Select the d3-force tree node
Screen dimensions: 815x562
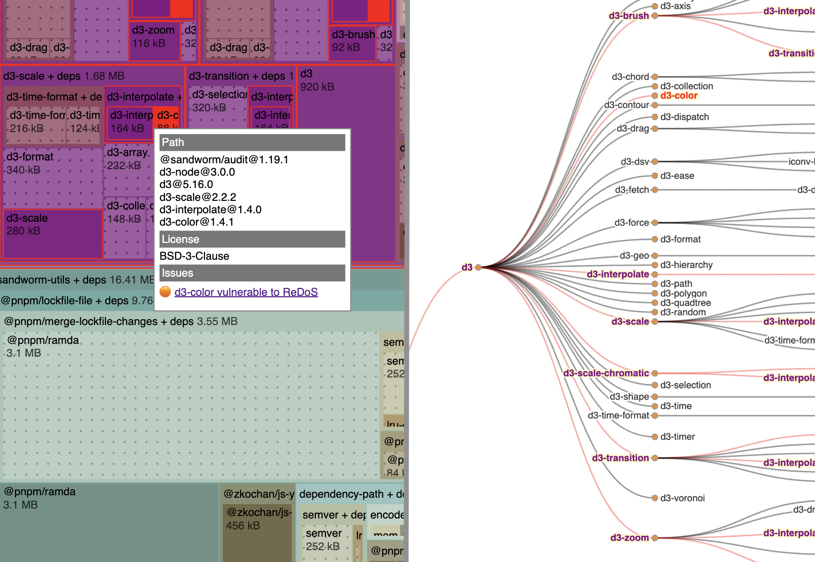[x=655, y=223]
